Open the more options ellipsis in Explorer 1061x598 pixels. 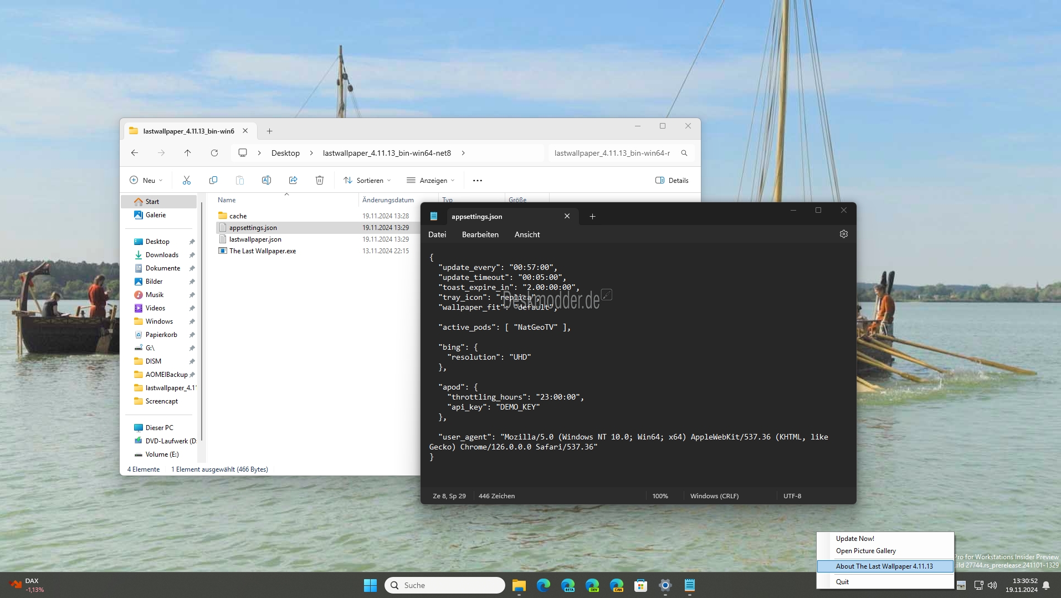click(478, 180)
